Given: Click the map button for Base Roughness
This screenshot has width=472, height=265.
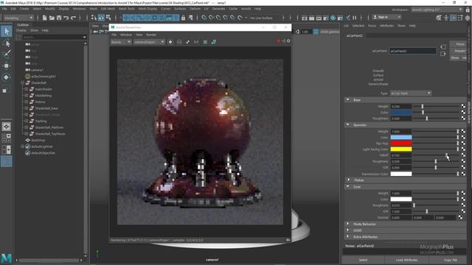Looking at the screenshot, I should 463,119.
